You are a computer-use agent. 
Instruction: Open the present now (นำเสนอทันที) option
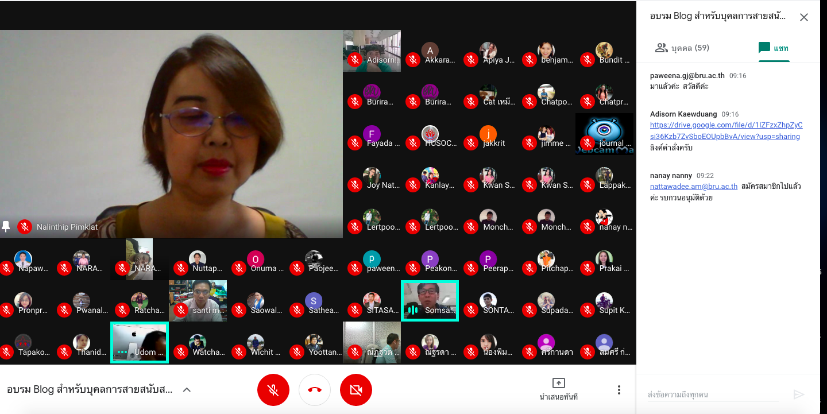tap(558, 389)
